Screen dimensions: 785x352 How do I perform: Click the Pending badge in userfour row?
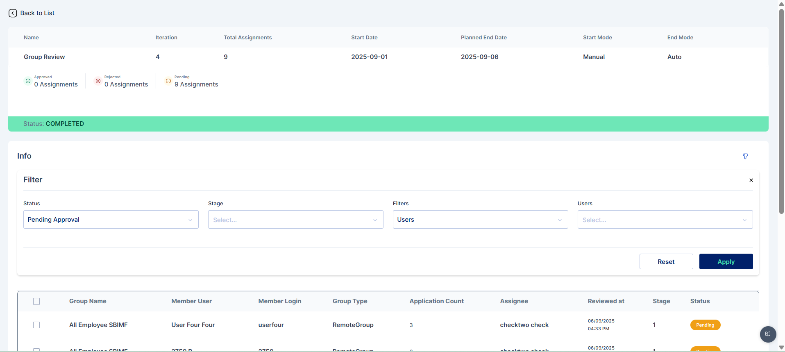tap(705, 325)
